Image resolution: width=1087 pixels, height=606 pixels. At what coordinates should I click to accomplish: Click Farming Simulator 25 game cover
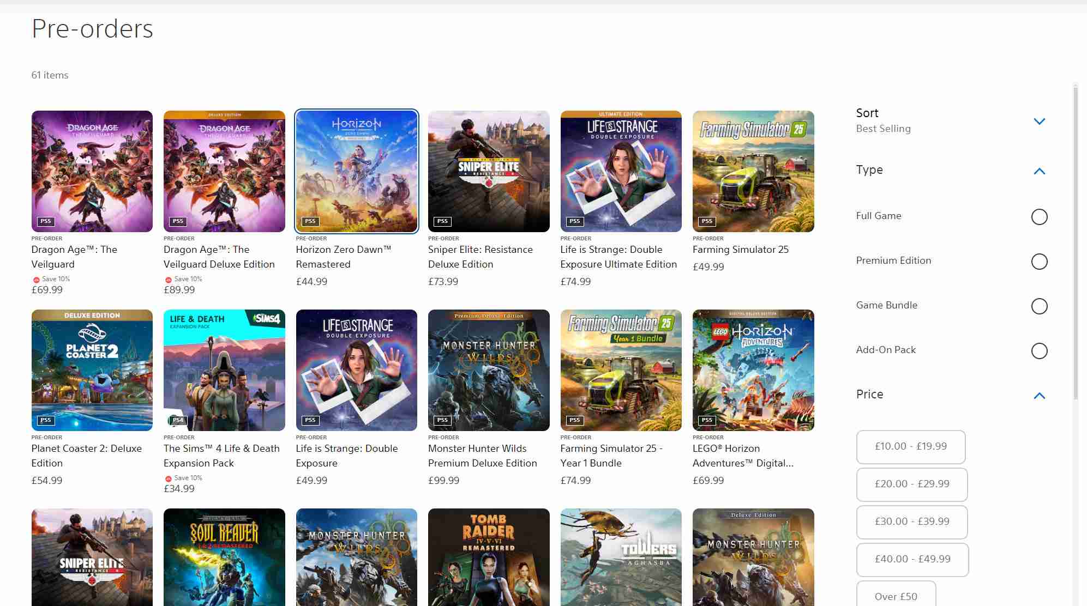(x=753, y=171)
